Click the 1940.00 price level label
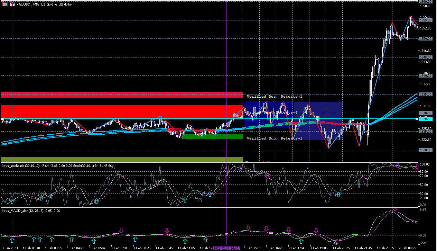The width and height of the screenshot is (437, 251). tap(425, 75)
